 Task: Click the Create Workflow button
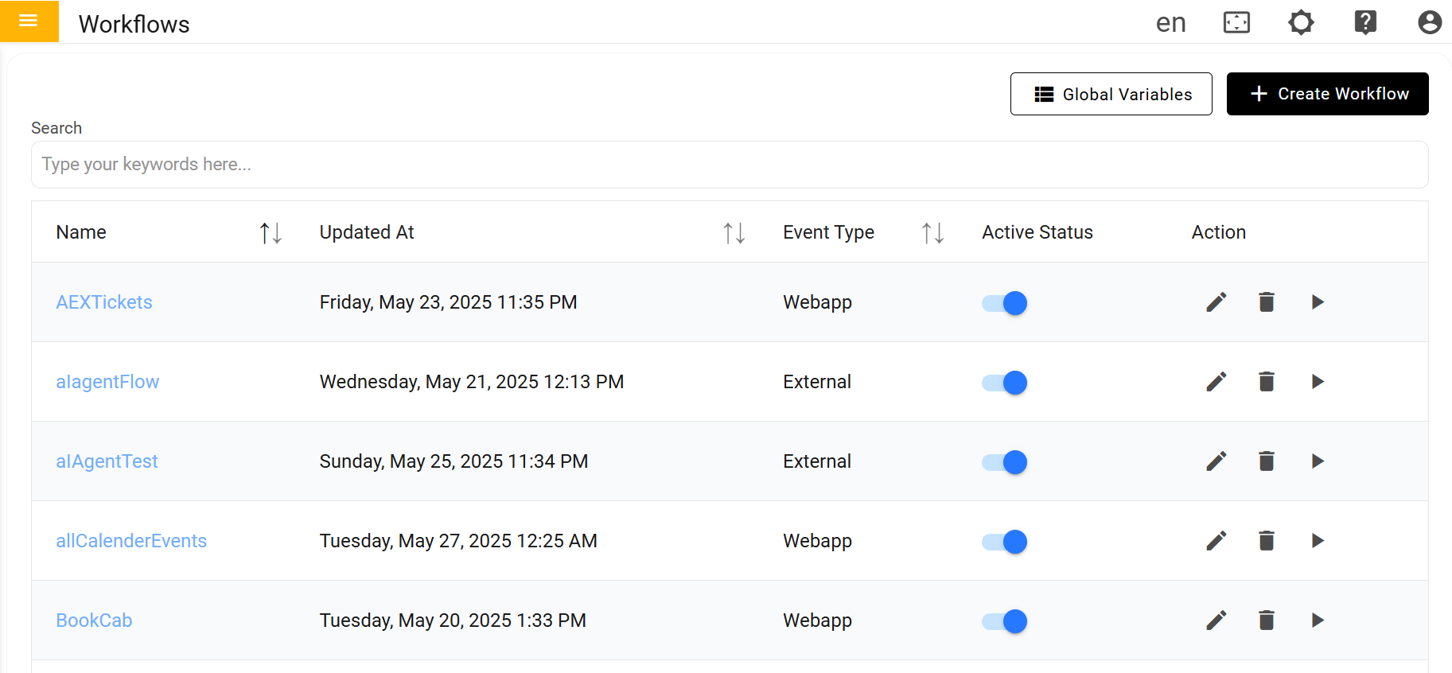[1327, 94]
